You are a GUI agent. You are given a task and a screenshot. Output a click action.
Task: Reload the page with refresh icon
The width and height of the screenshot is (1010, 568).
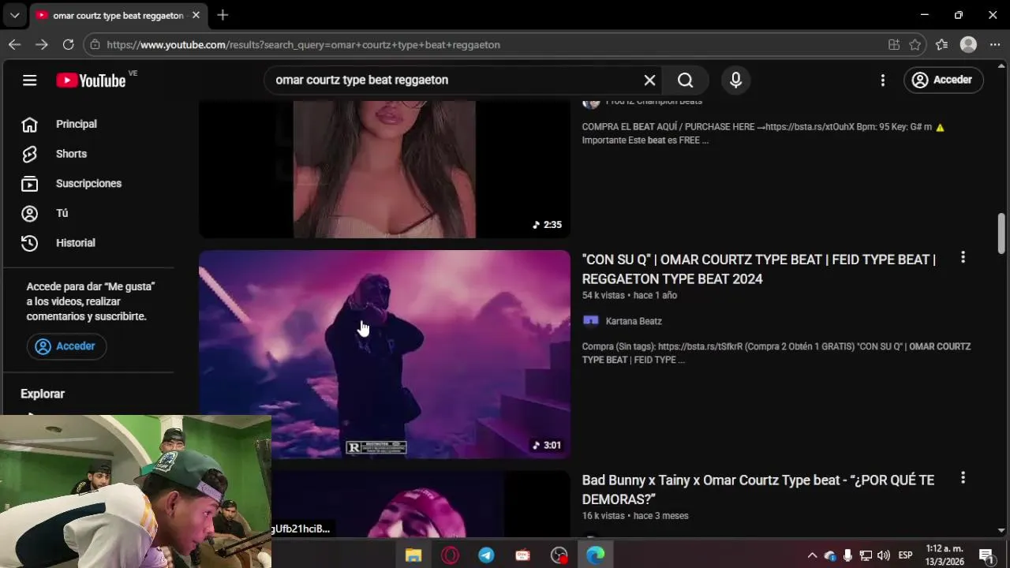pyautogui.click(x=68, y=45)
